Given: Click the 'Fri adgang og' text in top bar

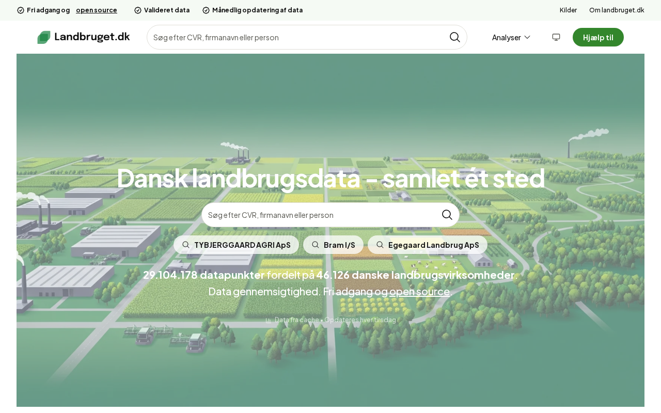Looking at the screenshot, I should click(49, 10).
